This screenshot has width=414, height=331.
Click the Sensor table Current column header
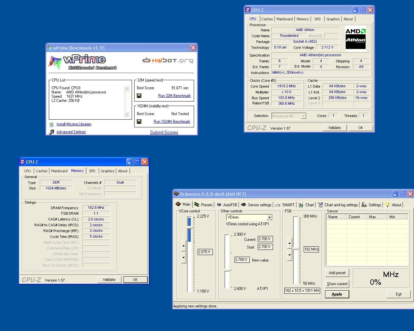[357, 217]
